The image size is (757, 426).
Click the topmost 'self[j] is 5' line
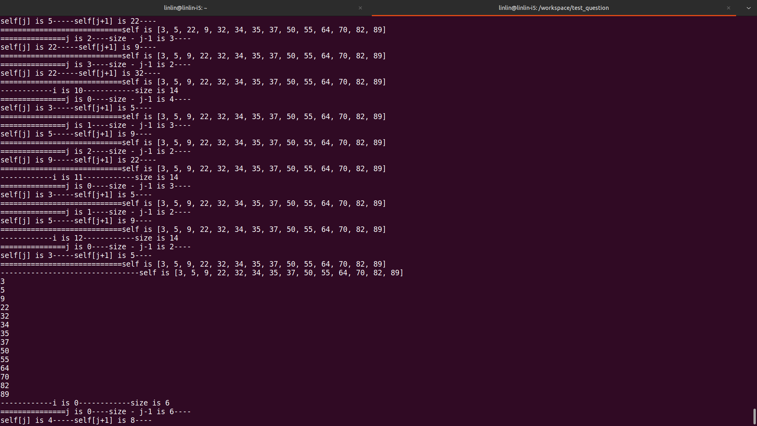[x=78, y=21]
